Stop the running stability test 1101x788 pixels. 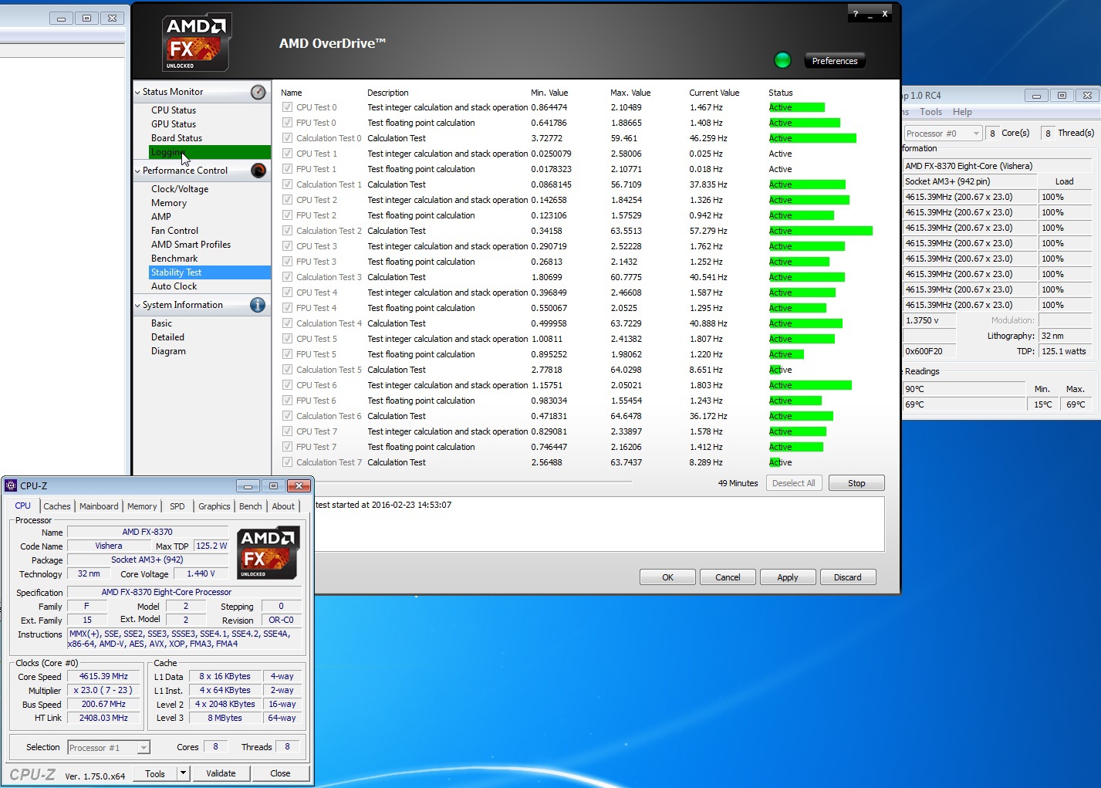pos(856,483)
